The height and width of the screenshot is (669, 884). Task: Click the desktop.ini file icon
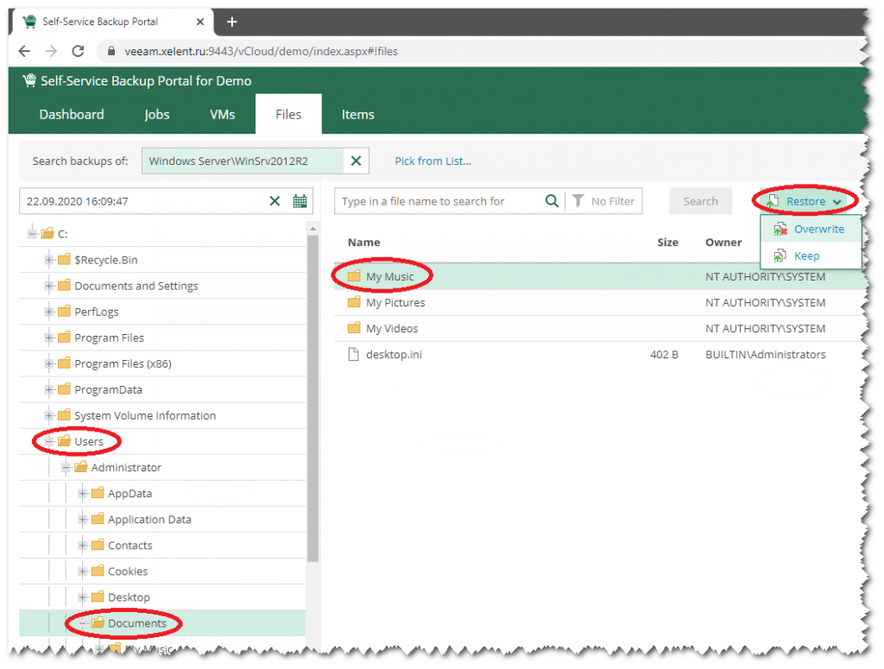pyautogui.click(x=353, y=355)
